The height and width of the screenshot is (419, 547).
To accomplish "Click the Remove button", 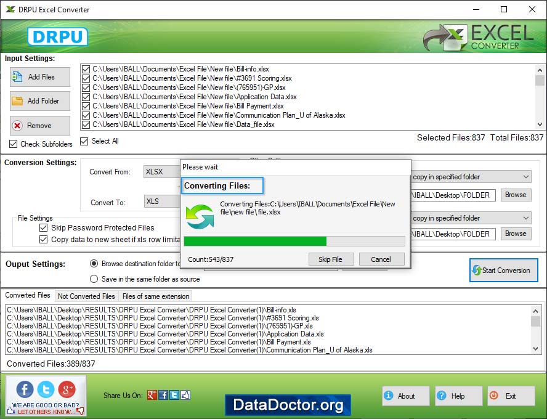I will point(40,126).
